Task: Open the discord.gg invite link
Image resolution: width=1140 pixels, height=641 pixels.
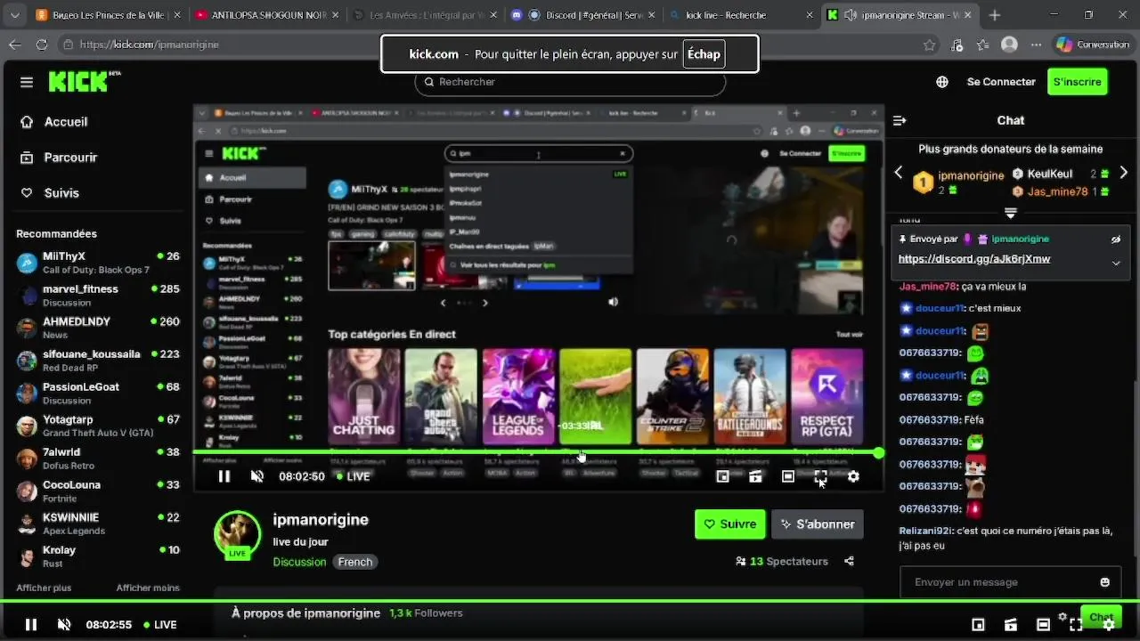Action: pyautogui.click(x=974, y=259)
